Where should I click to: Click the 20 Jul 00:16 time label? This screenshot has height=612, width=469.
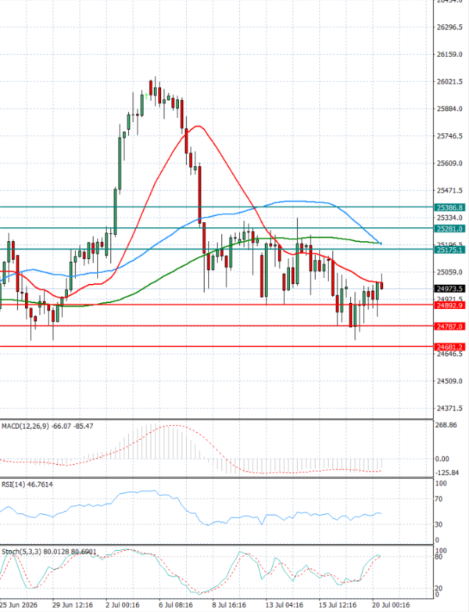click(391, 605)
